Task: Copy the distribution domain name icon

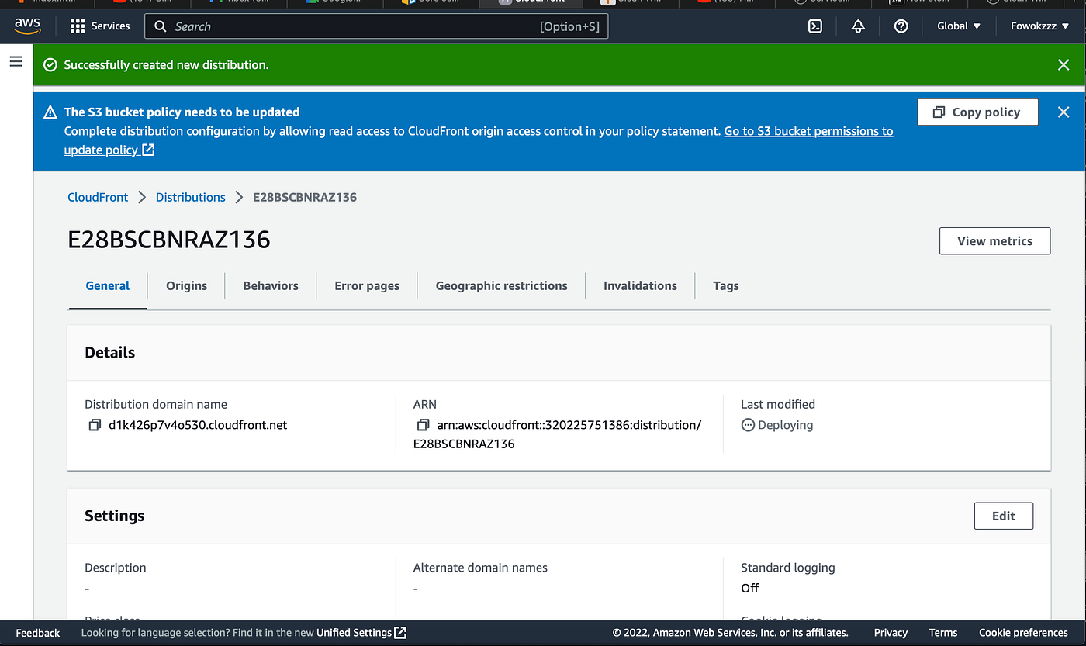Action: pos(95,425)
